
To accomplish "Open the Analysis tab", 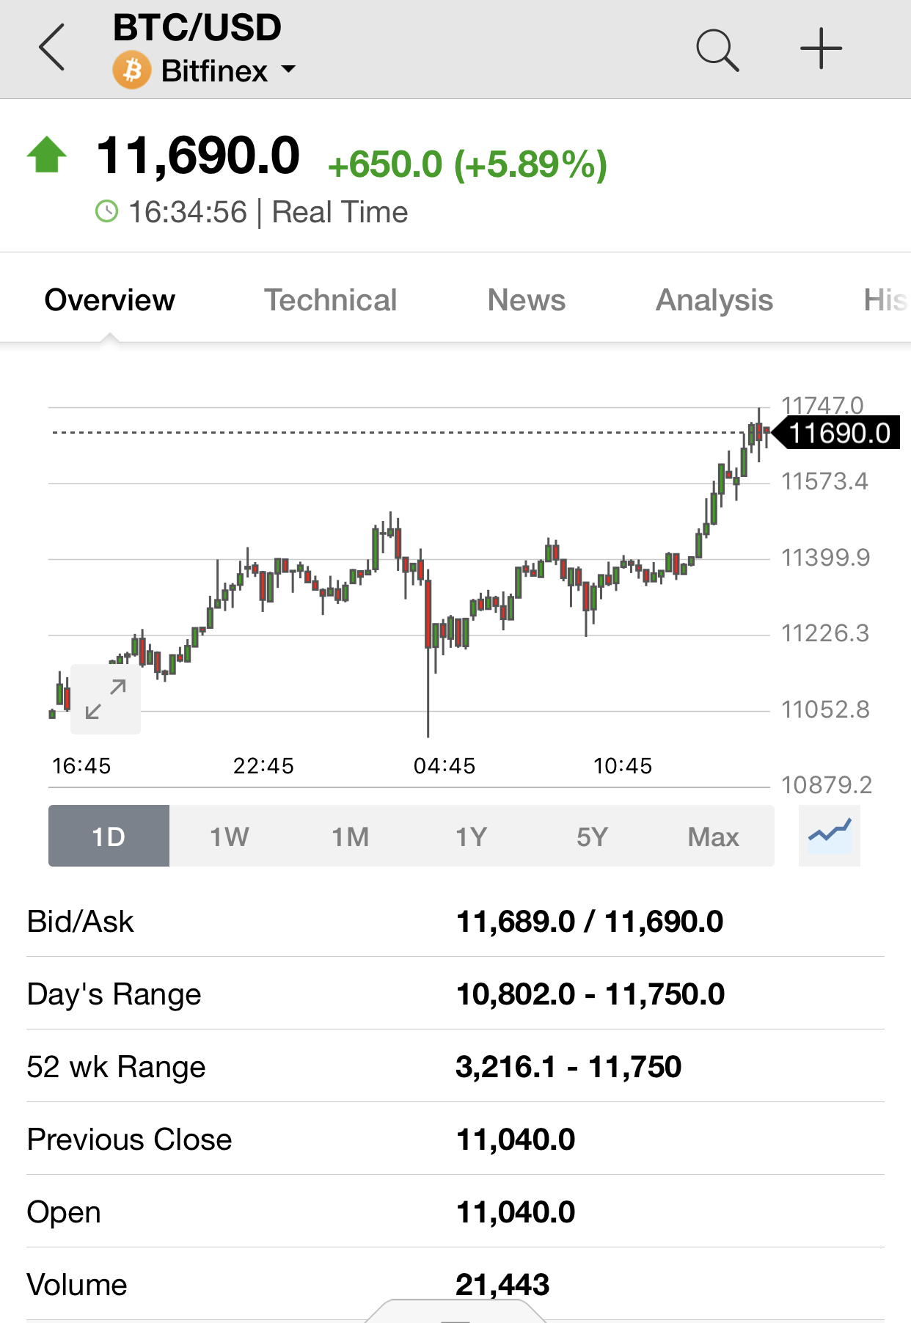I will (x=714, y=299).
